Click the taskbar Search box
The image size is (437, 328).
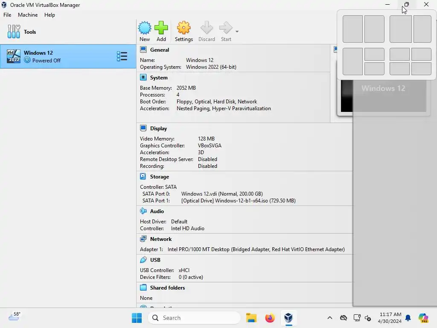pyautogui.click(x=194, y=318)
